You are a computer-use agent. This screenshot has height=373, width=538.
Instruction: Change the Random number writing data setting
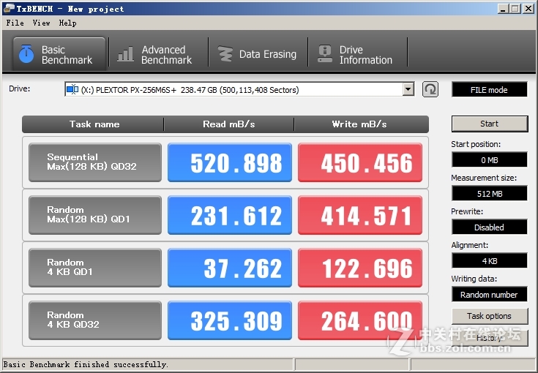489,294
